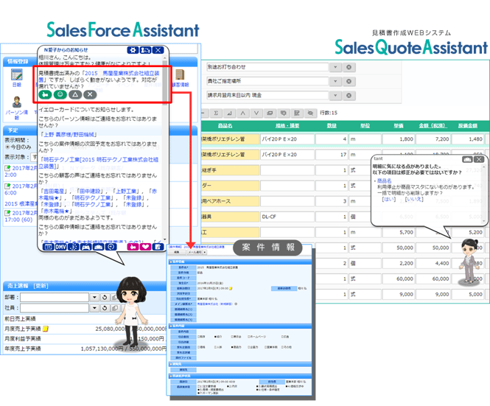This screenshot has width=490, height=406.
Task: Sort by the 単価 column header
Action: (398, 126)
